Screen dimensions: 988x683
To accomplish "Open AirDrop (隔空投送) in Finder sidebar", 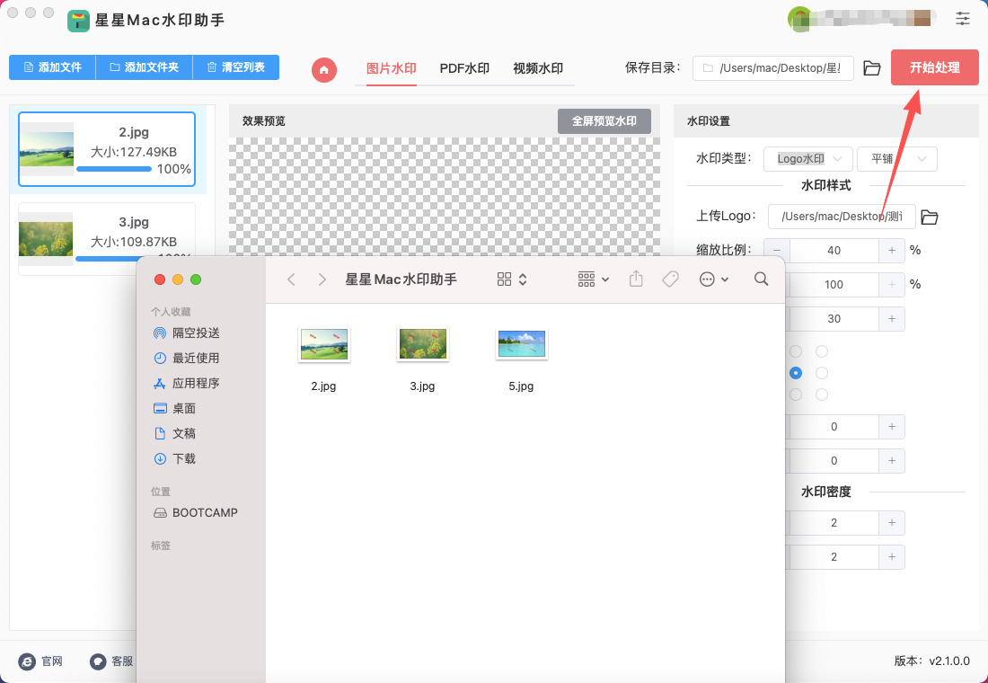I will pyautogui.click(x=196, y=333).
